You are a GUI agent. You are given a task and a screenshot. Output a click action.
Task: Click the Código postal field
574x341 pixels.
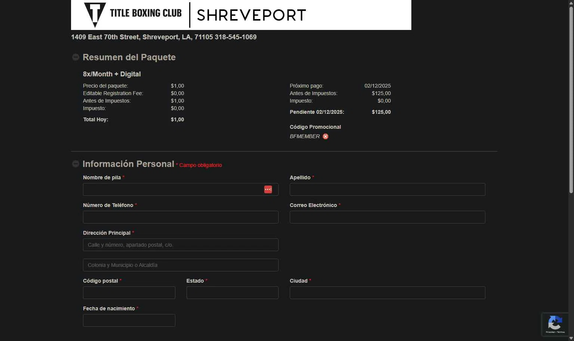tap(129, 293)
